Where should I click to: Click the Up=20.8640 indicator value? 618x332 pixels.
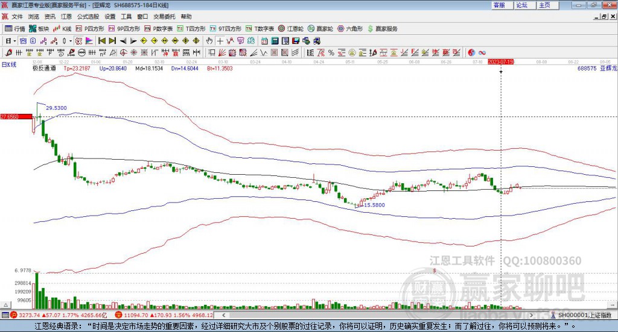click(x=113, y=68)
